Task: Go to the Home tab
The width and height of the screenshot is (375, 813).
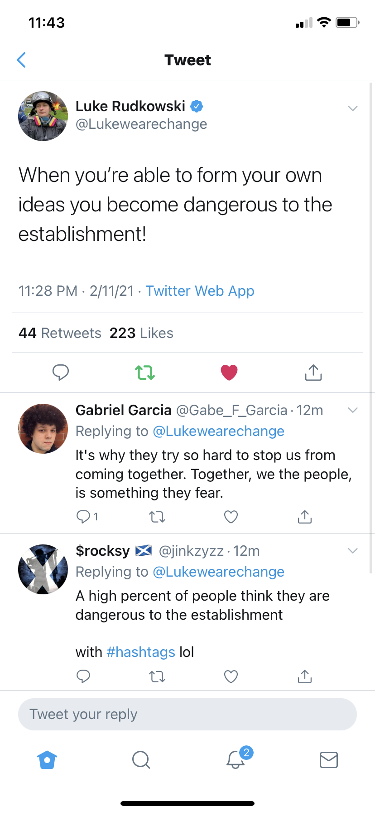Action: tap(47, 759)
